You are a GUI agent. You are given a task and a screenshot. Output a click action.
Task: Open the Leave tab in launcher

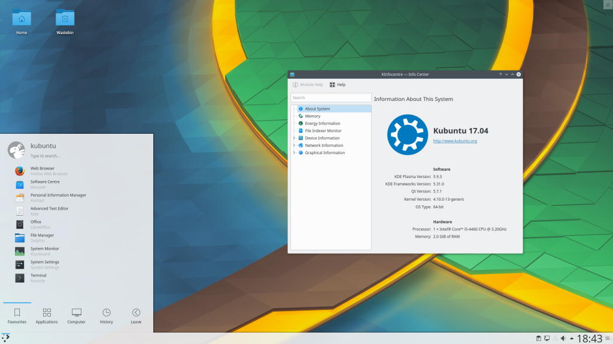click(x=136, y=316)
